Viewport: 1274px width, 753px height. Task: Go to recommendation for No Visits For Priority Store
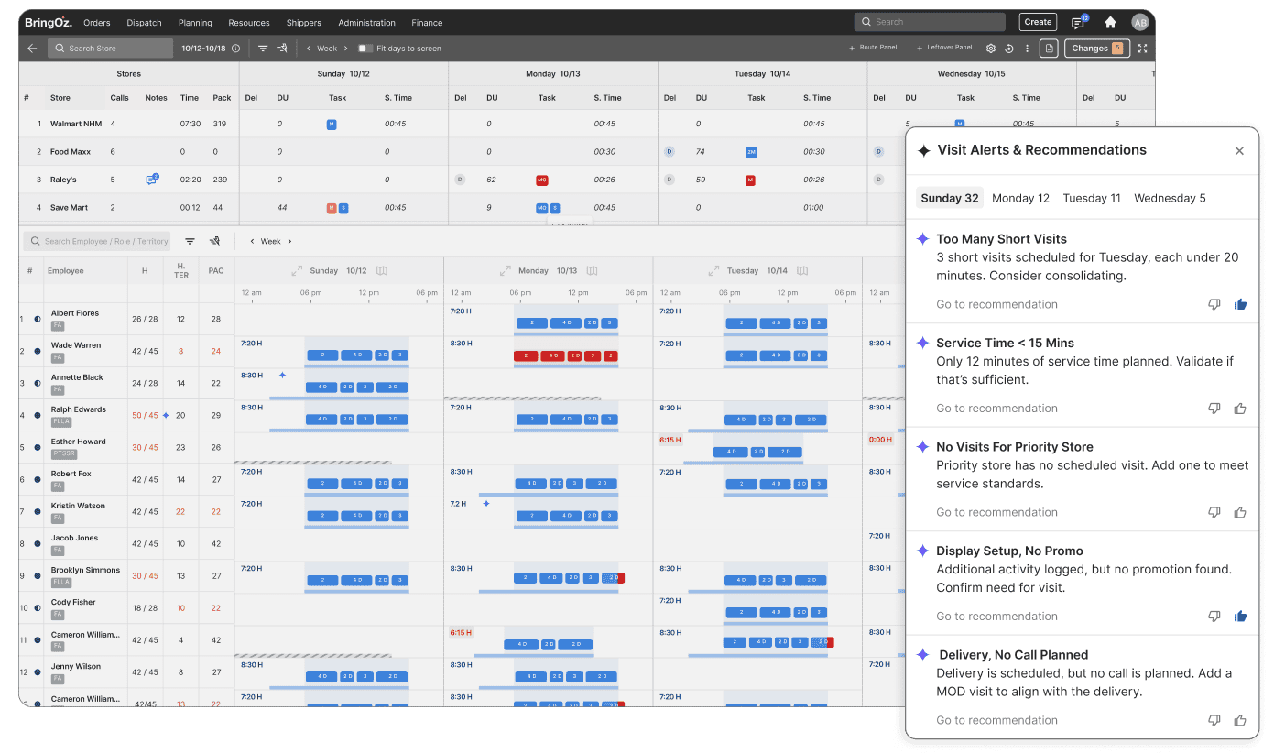[996, 512]
